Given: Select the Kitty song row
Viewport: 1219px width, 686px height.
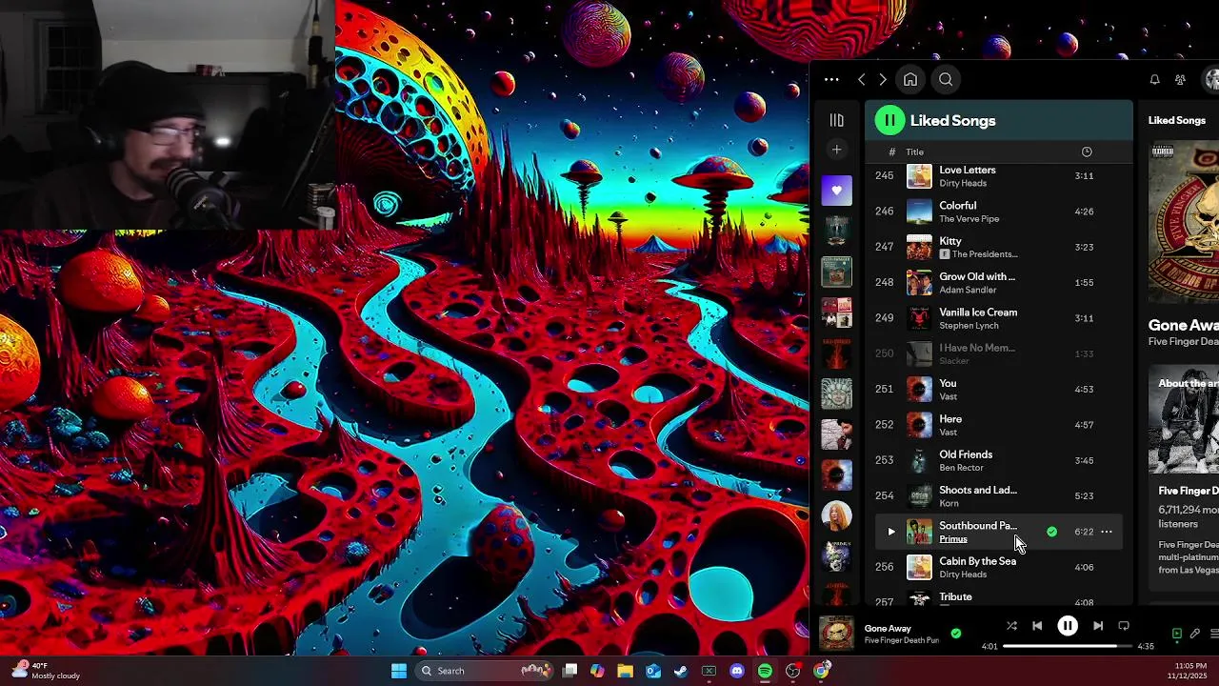Looking at the screenshot, I should (x=998, y=247).
